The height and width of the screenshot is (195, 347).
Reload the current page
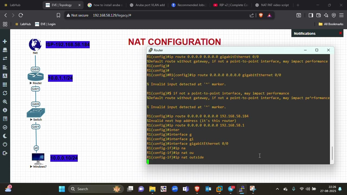(x=21, y=15)
